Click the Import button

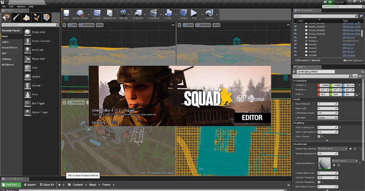[30, 185]
